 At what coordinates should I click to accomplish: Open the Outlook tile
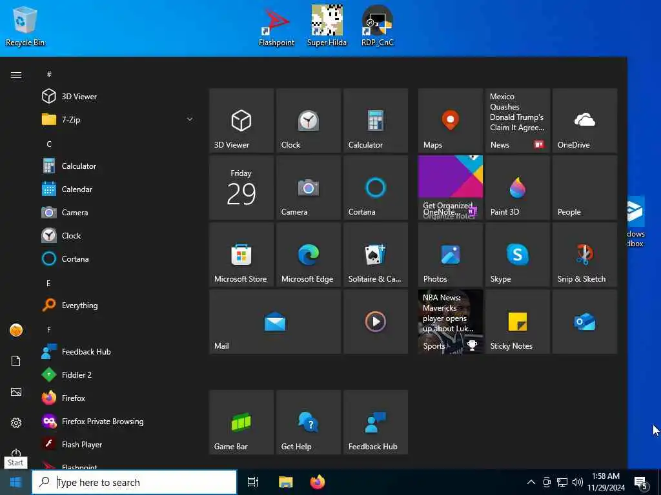(585, 322)
